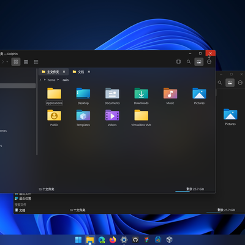Open file manager from taskbar
The width and height of the screenshot is (245, 245).
(x=90, y=239)
